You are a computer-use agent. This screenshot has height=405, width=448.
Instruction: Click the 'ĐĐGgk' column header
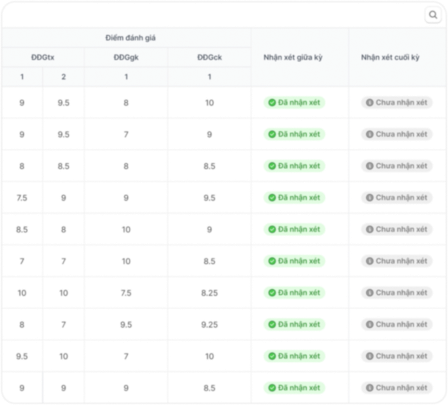click(x=126, y=57)
